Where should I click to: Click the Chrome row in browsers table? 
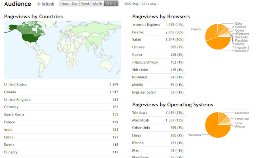click(x=159, y=47)
